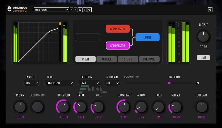Open settings with the gear icon
The height and width of the screenshot is (128, 222).
click(89, 10)
